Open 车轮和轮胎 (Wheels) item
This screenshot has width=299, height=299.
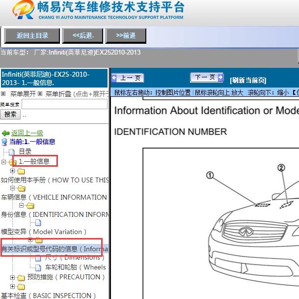coord(76,267)
